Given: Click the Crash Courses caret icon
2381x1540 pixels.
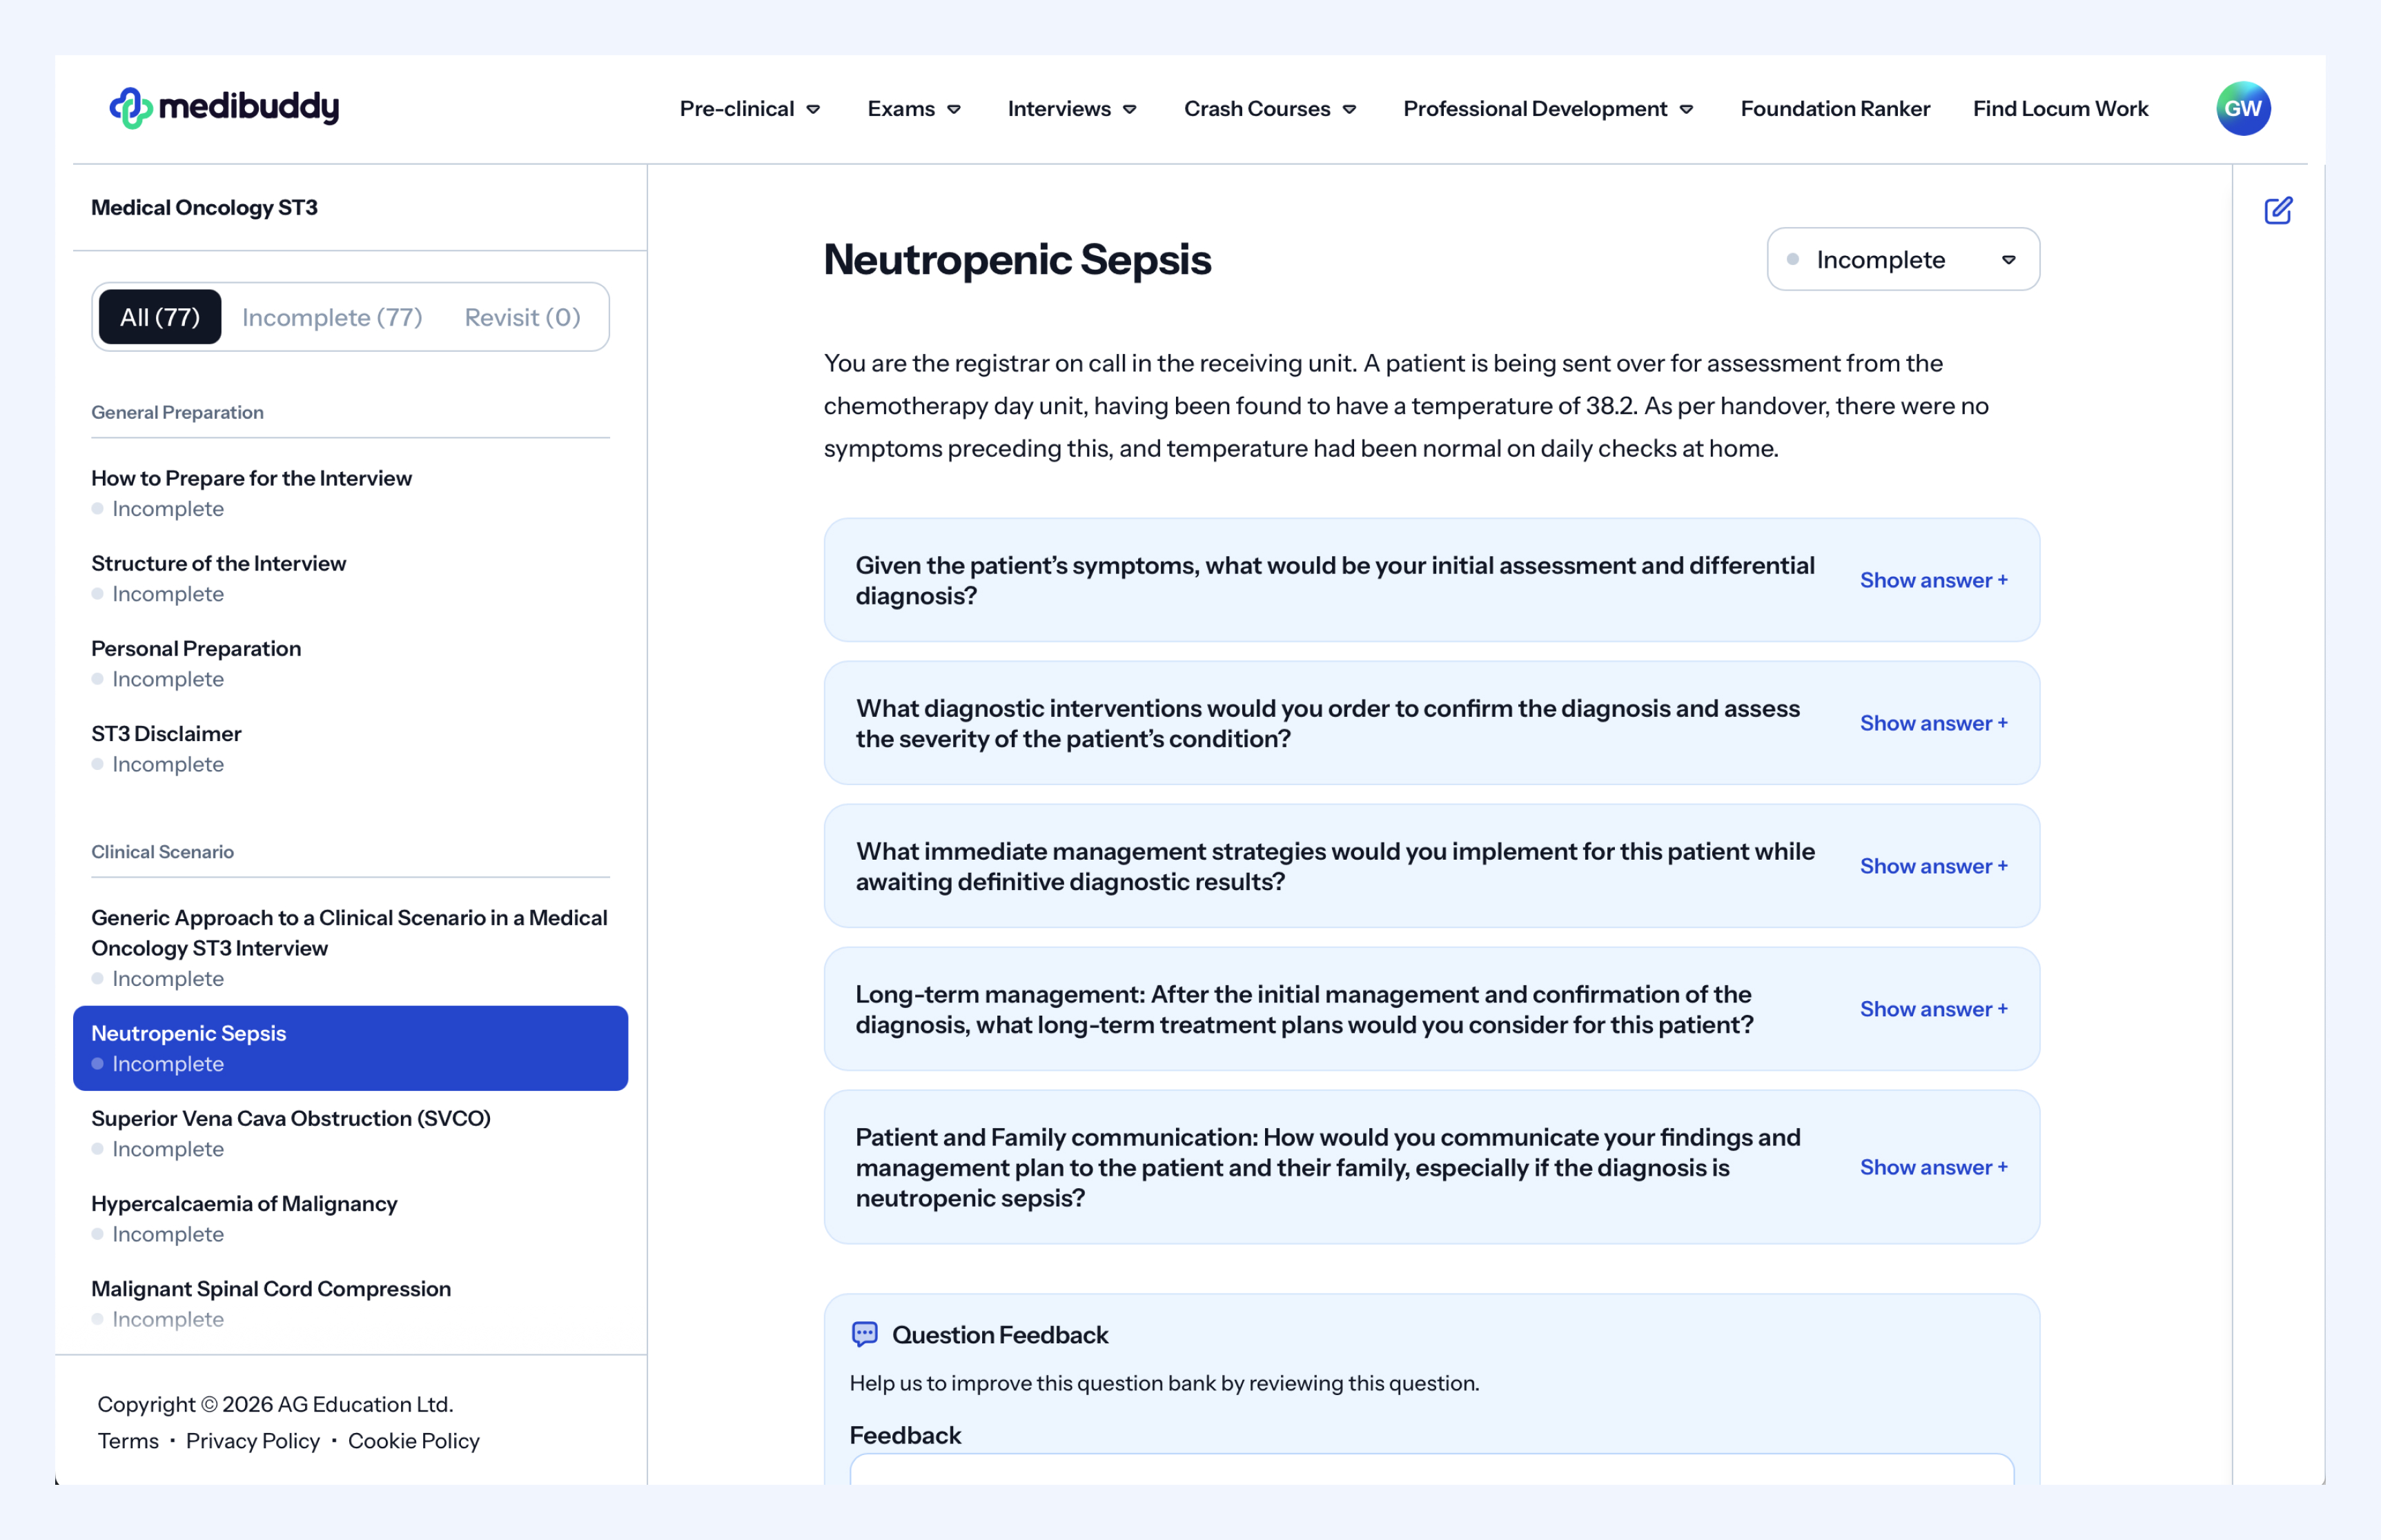Looking at the screenshot, I should coord(1349,109).
